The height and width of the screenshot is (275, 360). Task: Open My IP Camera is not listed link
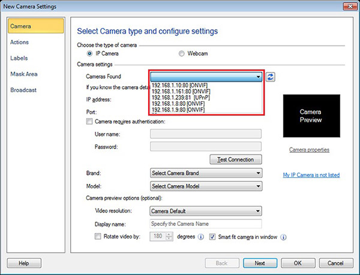click(x=311, y=175)
